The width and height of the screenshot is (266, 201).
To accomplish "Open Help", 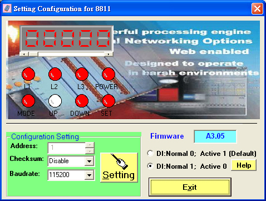I will coord(244,165).
